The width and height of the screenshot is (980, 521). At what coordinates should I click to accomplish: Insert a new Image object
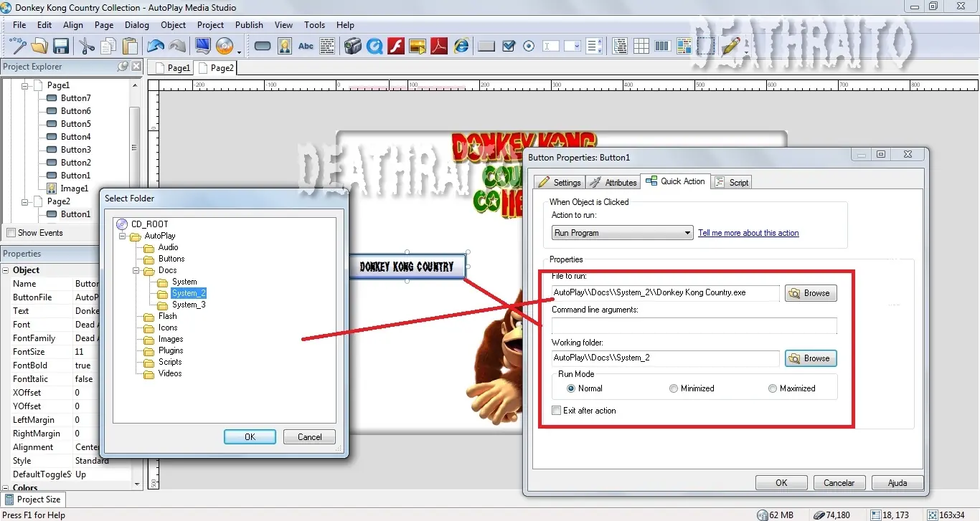tap(285, 47)
